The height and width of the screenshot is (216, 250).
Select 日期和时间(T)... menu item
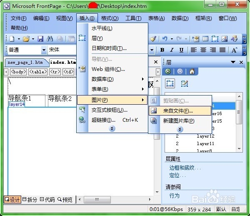coord(112,48)
